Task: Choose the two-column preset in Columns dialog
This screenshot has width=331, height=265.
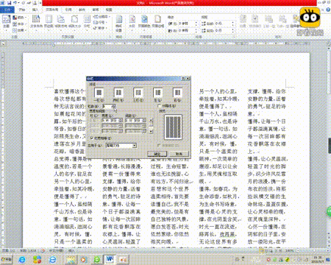Action: point(118,93)
